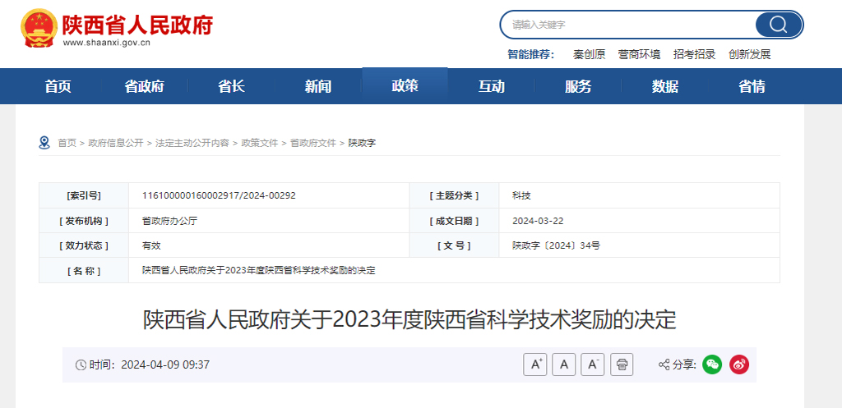Click 省政府文件 breadcrumb link
The width and height of the screenshot is (842, 408).
click(x=313, y=143)
